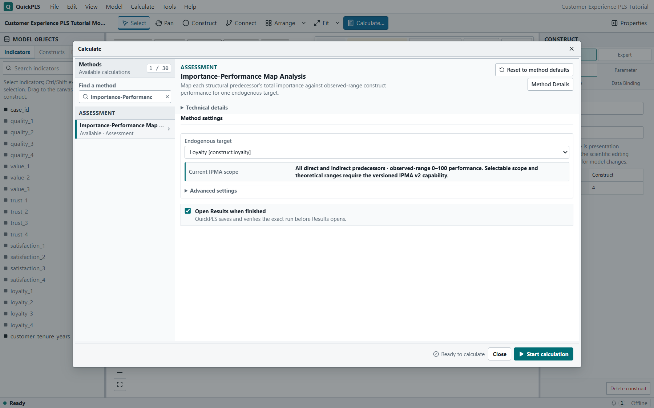This screenshot has width=654, height=408.
Task: Open the Data Binding tab
Action: coord(625,83)
